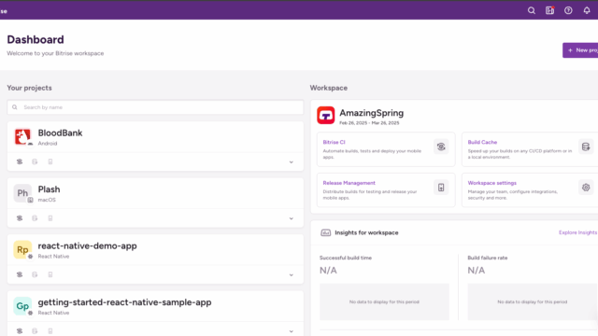The height and width of the screenshot is (336, 598).
Task: Open Plash project title
Action: (x=49, y=189)
